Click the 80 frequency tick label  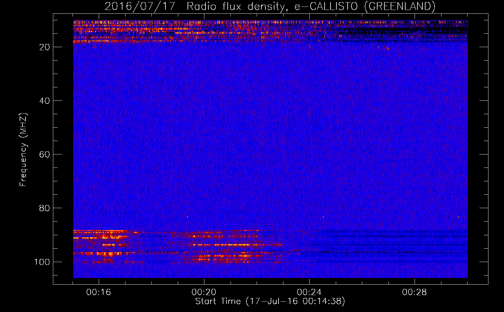[44, 208]
